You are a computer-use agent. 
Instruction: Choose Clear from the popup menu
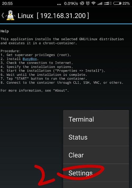96,155
